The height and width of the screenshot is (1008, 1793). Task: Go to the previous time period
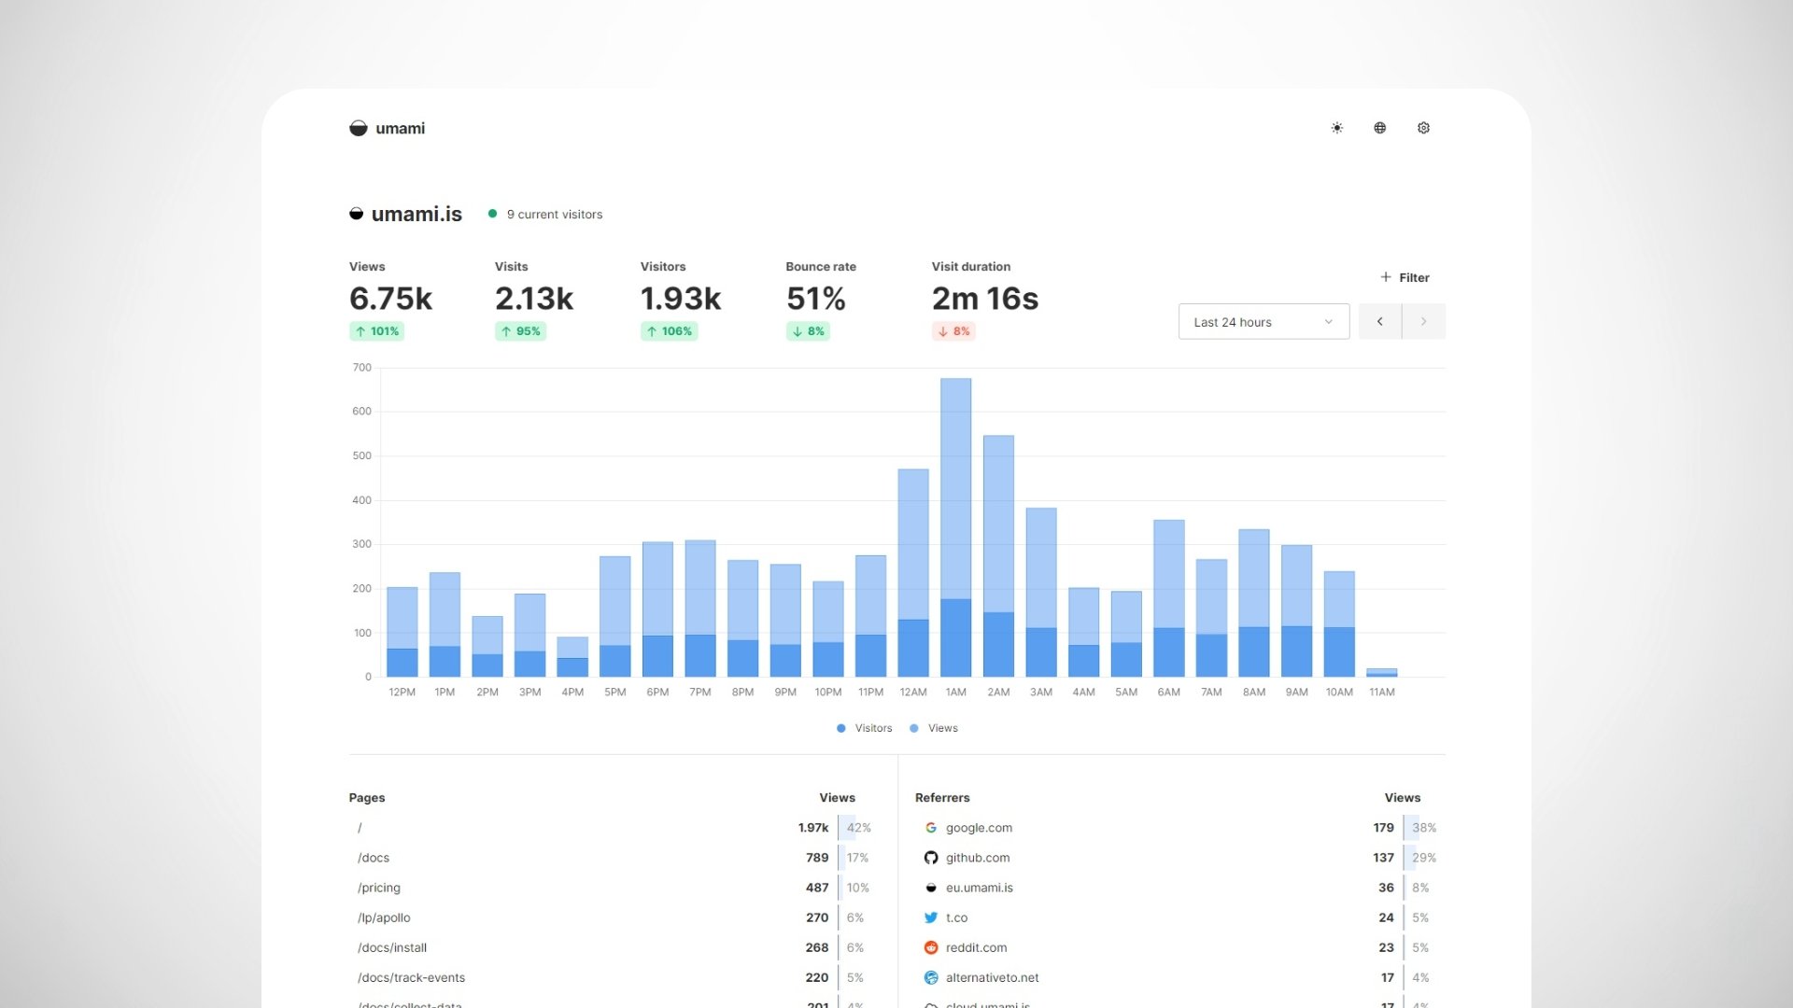point(1379,322)
